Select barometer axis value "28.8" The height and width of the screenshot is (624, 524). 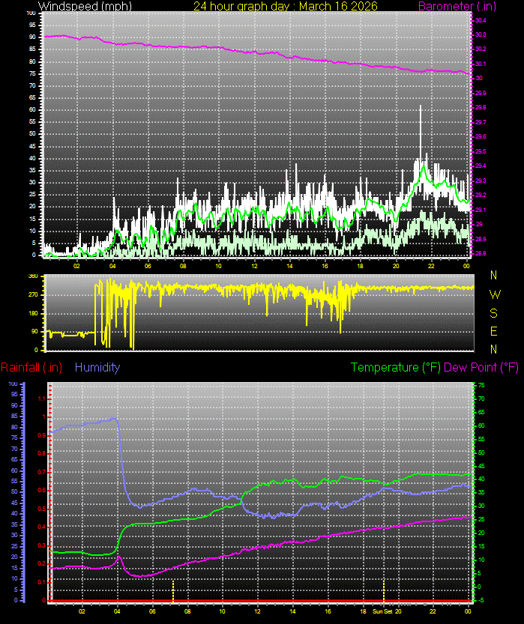pos(481,253)
